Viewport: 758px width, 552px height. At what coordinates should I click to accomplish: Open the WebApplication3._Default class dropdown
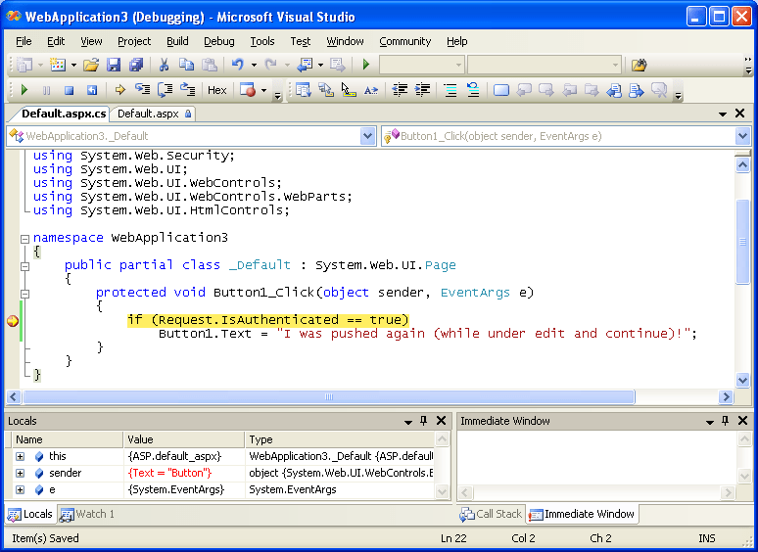click(x=367, y=136)
